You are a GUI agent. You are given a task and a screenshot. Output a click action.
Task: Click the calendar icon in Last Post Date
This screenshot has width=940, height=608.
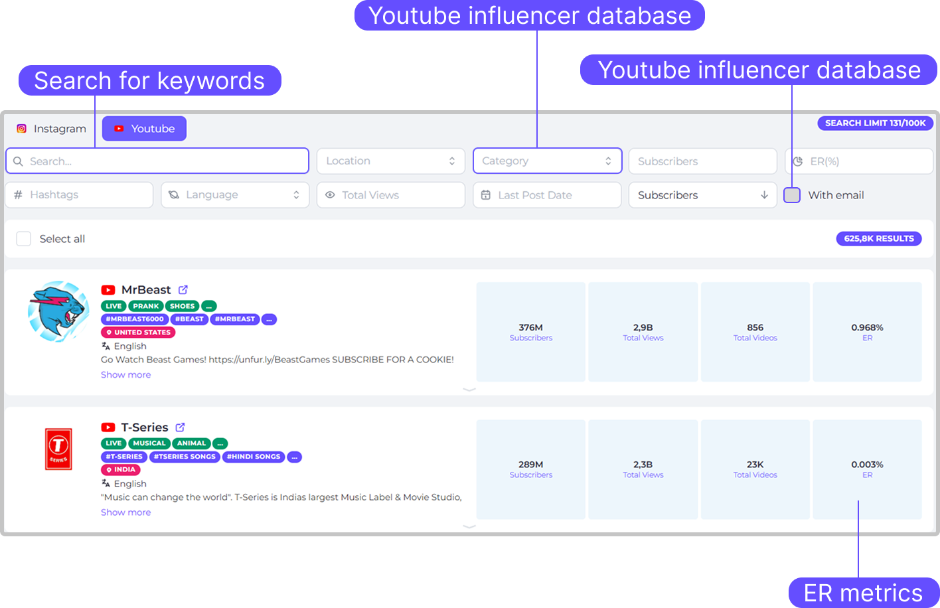(x=486, y=195)
